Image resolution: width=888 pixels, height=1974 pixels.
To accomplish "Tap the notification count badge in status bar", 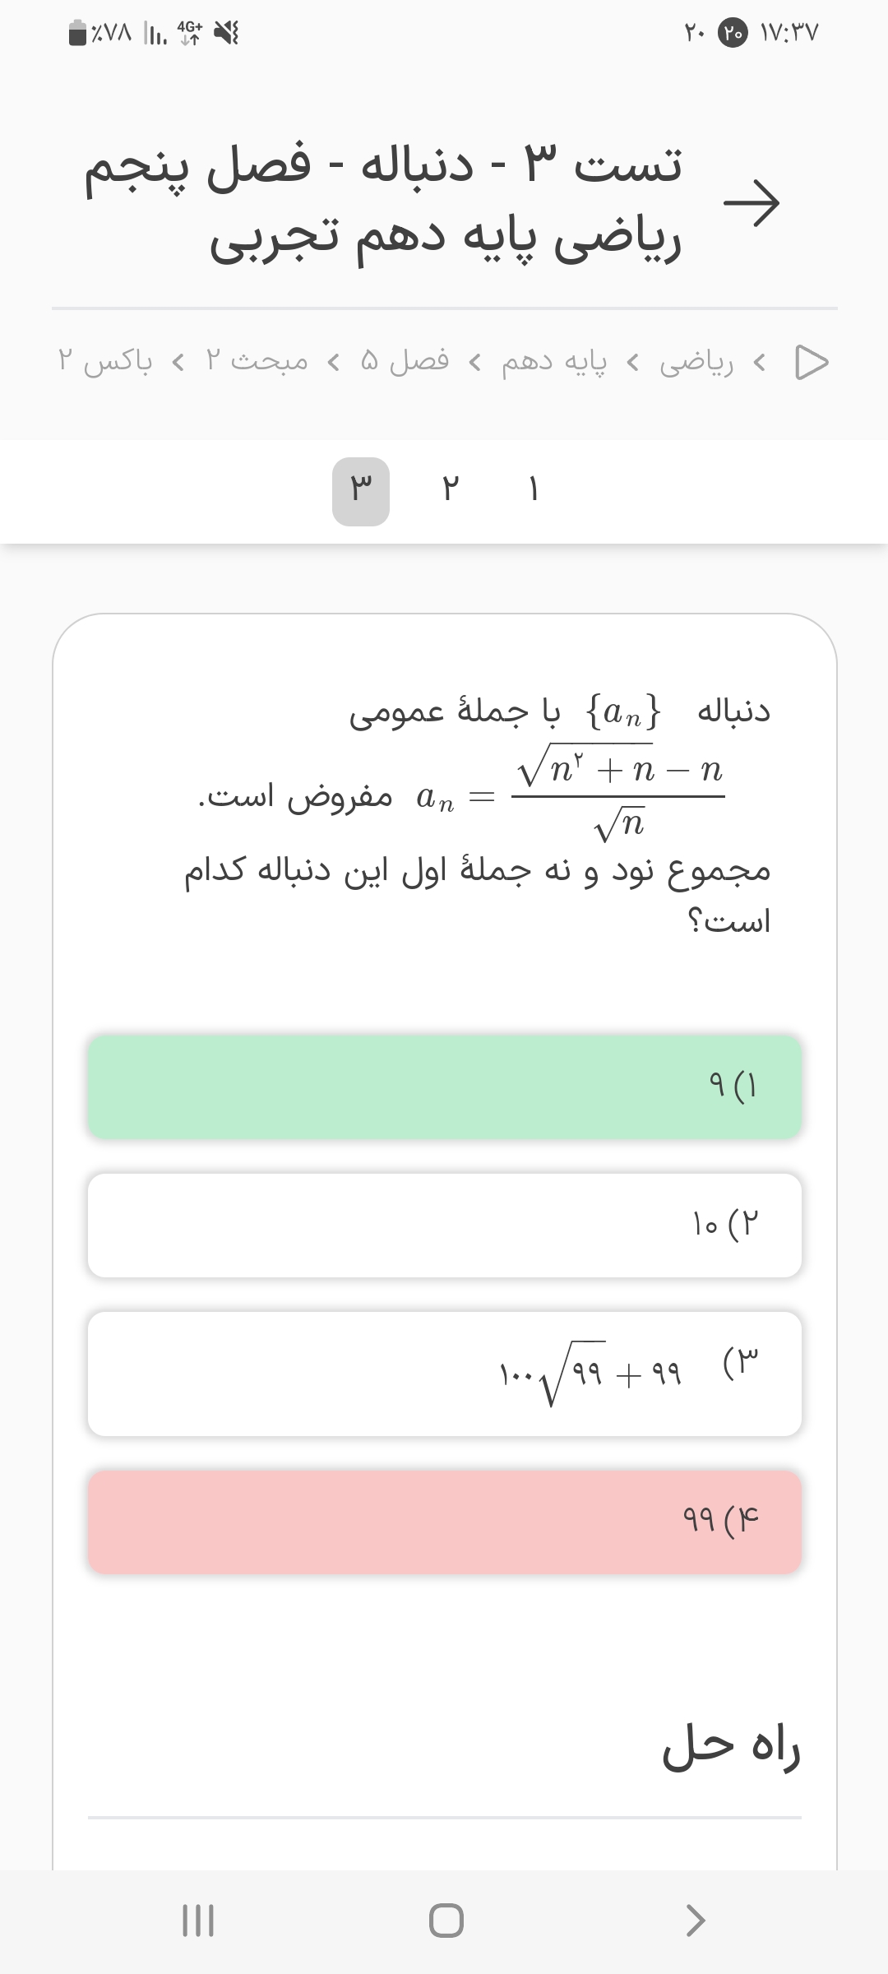I will [x=733, y=33].
